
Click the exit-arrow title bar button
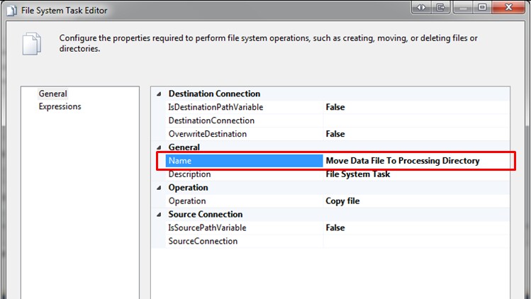[441, 7]
